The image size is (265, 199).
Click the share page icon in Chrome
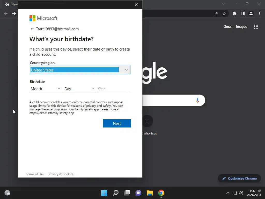[x=216, y=13]
